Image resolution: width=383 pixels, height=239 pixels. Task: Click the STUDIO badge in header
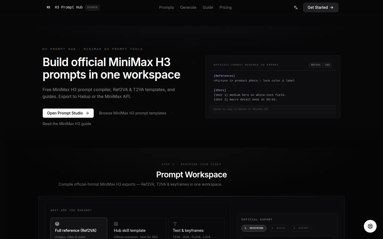(x=92, y=7)
